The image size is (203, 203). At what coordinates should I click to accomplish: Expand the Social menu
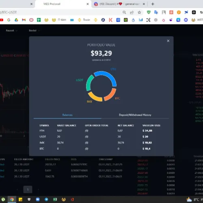[x=34, y=30]
